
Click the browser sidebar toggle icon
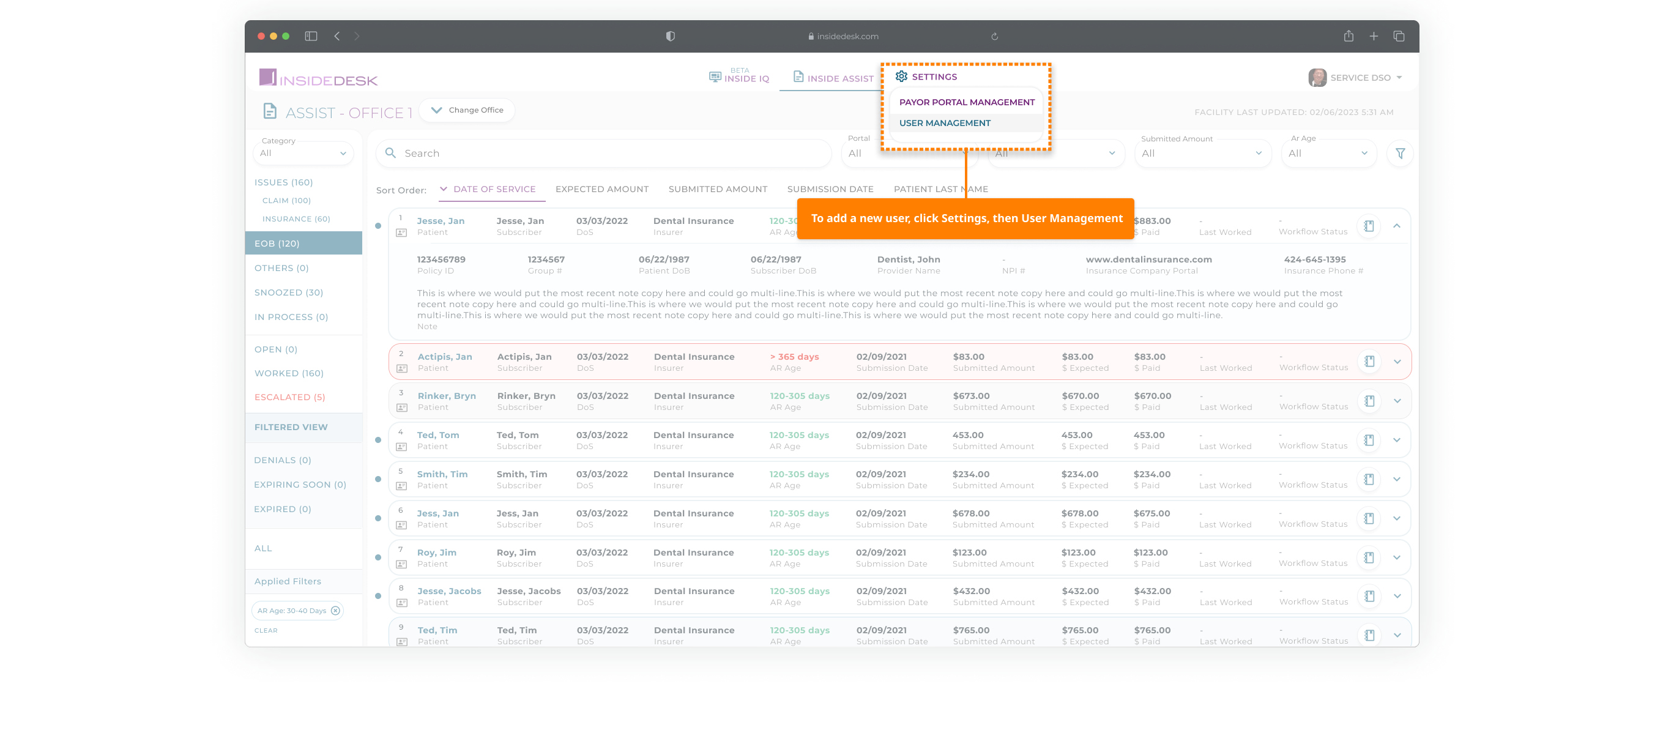point(311,36)
